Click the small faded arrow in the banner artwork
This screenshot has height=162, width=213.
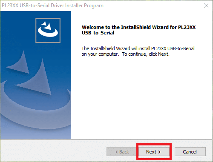[x=18, y=62]
